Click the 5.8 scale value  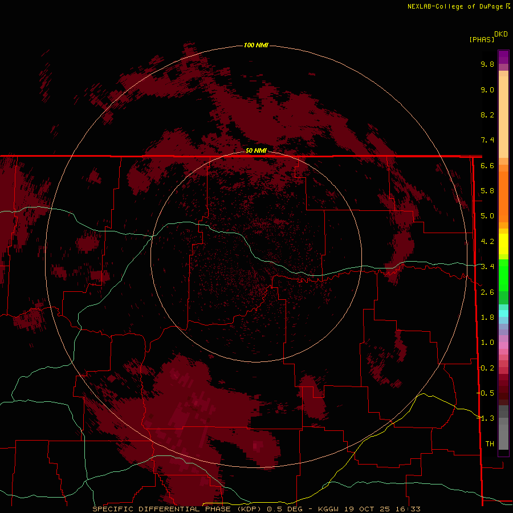click(487, 191)
